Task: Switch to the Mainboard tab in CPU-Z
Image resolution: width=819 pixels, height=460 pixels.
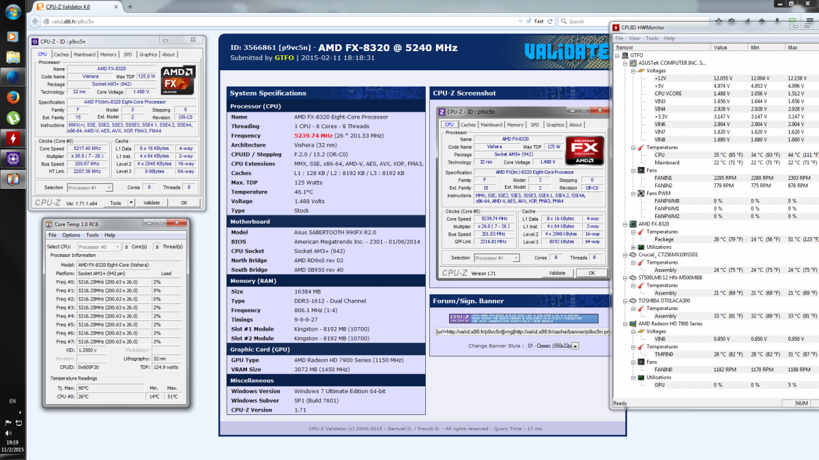Action: coord(85,55)
